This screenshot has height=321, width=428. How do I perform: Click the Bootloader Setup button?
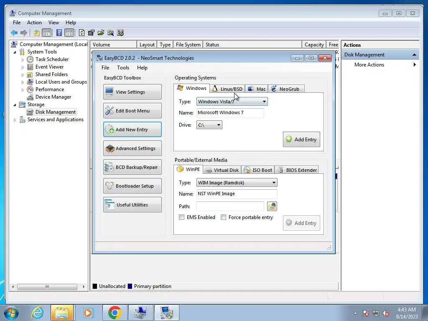coord(132,186)
